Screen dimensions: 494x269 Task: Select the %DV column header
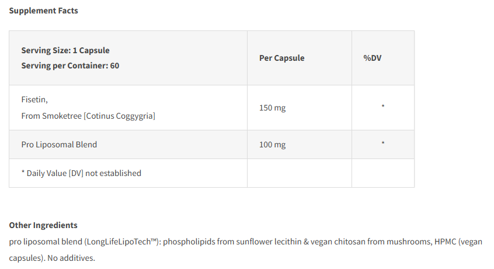(x=372, y=58)
